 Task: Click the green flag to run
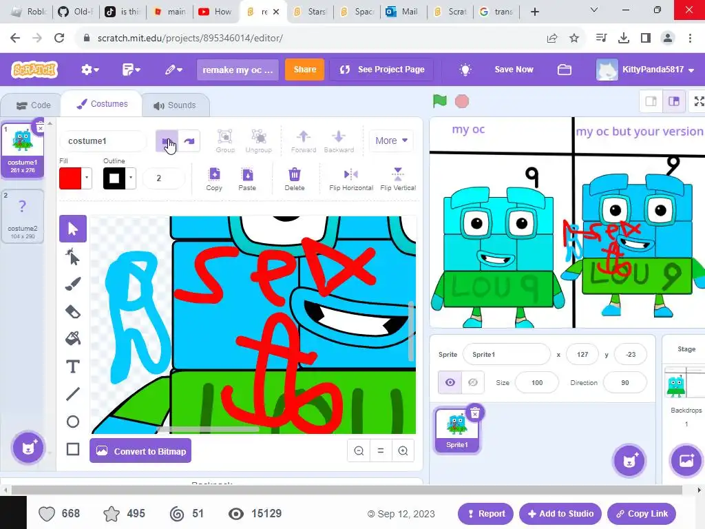(440, 101)
